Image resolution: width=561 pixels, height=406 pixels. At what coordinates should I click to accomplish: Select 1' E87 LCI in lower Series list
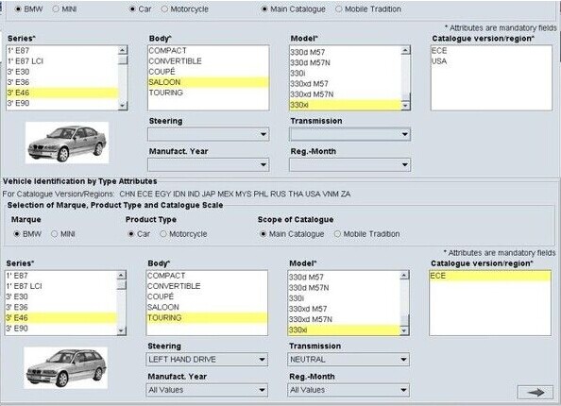[60, 286]
